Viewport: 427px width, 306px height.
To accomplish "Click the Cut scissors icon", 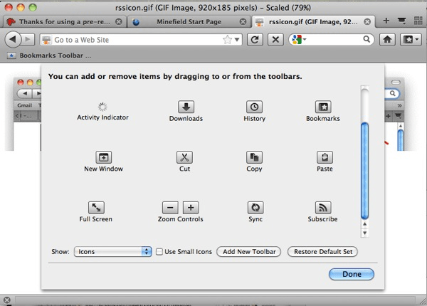I will point(186,157).
